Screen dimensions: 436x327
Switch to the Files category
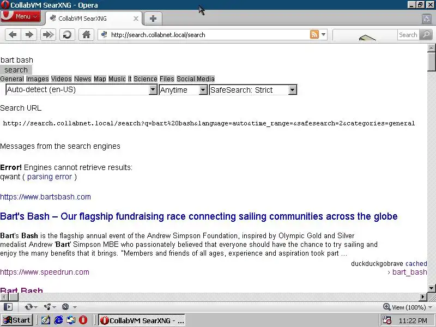pos(167,79)
